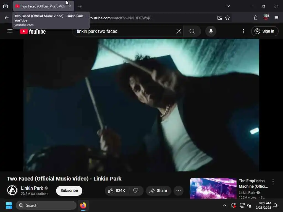The width and height of the screenshot is (283, 212).
Task: Click the picture-in-picture icon in address bar
Action: pos(219,18)
